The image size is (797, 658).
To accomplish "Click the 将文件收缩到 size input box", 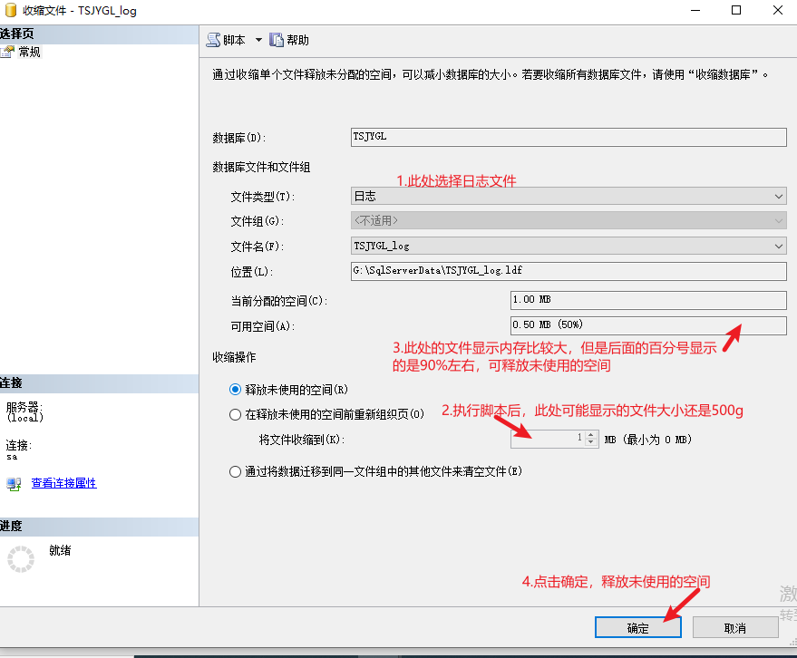I will coord(548,439).
